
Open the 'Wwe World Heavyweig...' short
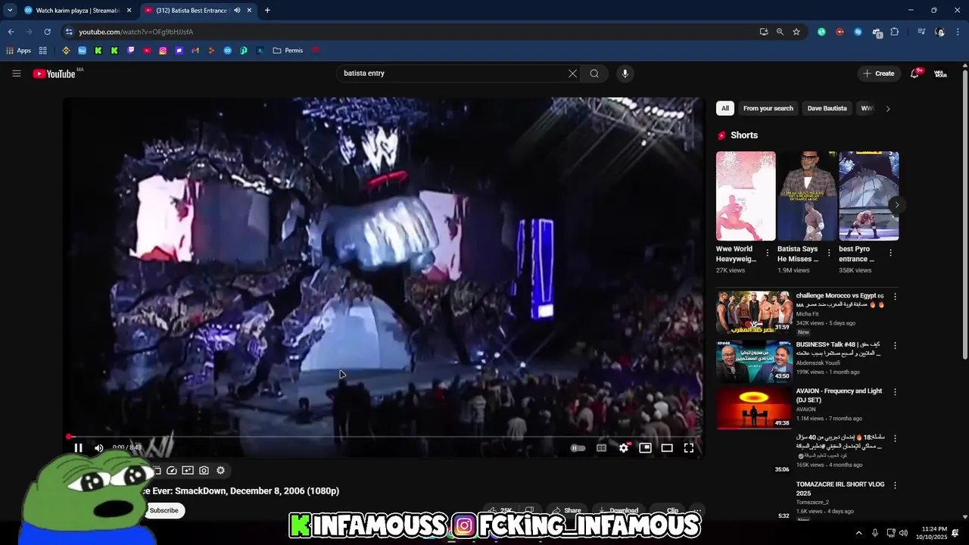pos(746,196)
